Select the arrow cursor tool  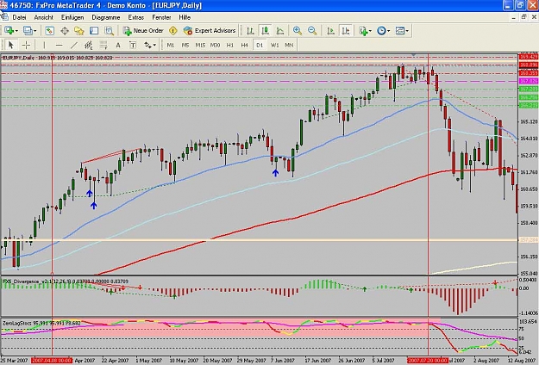(x=10, y=45)
